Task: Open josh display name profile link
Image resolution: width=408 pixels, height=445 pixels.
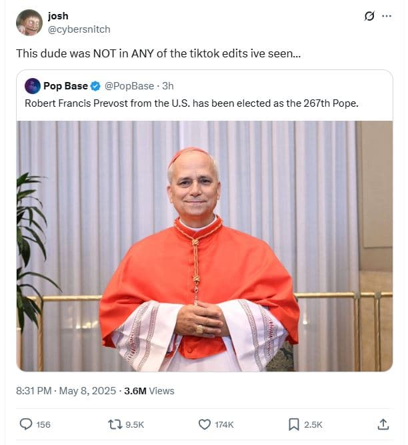Action: click(x=58, y=16)
